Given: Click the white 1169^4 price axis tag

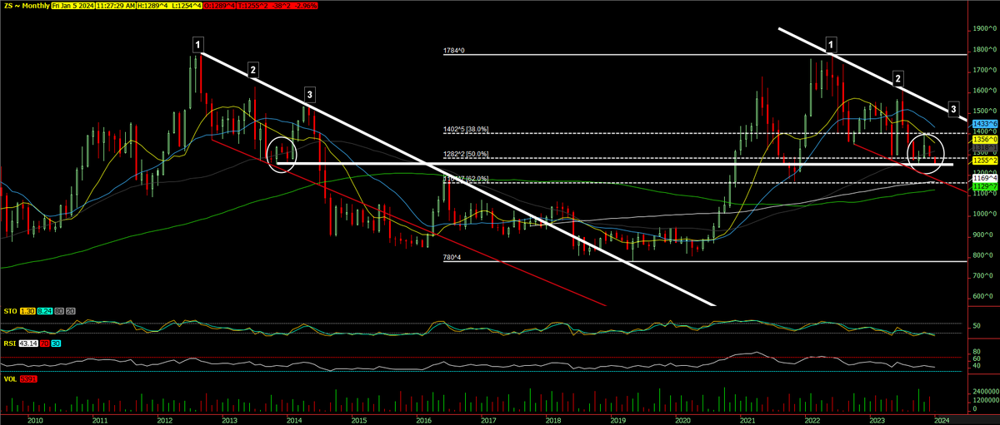Looking at the screenshot, I should 985,178.
